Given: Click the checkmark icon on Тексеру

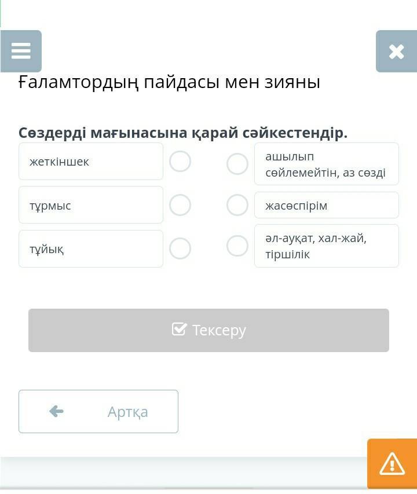Looking at the screenshot, I should click(x=180, y=329).
